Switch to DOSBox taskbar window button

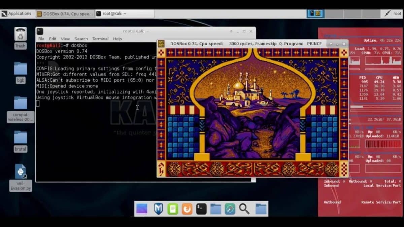pyautogui.click(x=65, y=14)
